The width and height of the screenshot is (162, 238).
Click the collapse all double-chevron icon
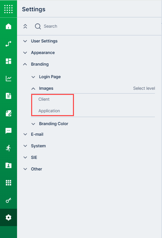click(x=25, y=26)
